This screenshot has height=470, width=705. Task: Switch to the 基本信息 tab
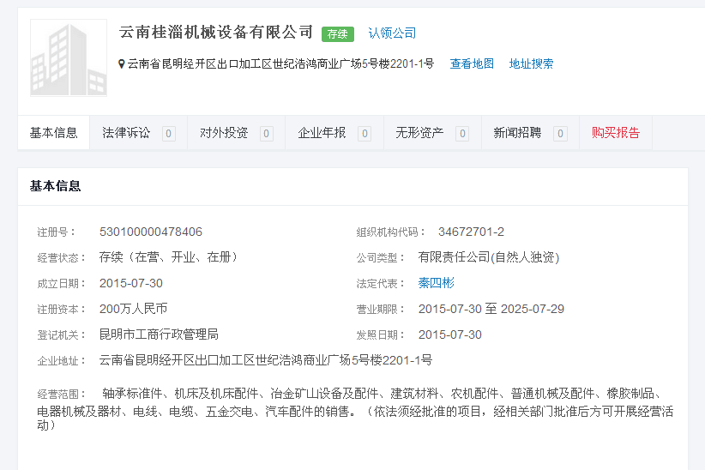[53, 133]
